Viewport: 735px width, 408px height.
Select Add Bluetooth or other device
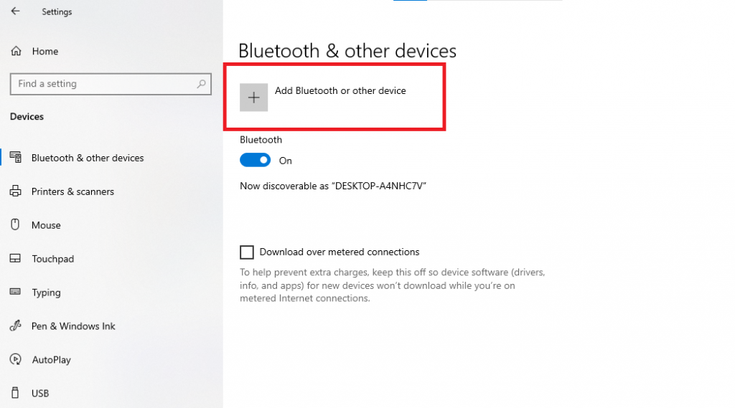340,90
